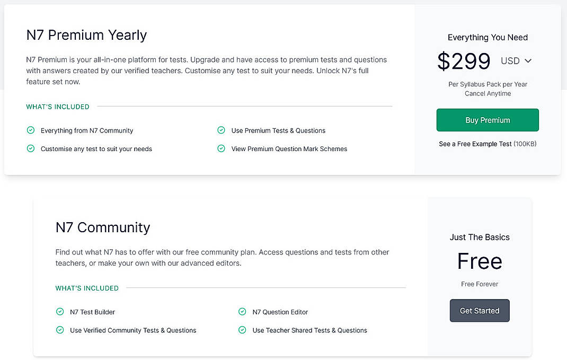567x360 pixels.
Task: Click the checkmark next to N7 Test Builder
Action: pos(60,312)
